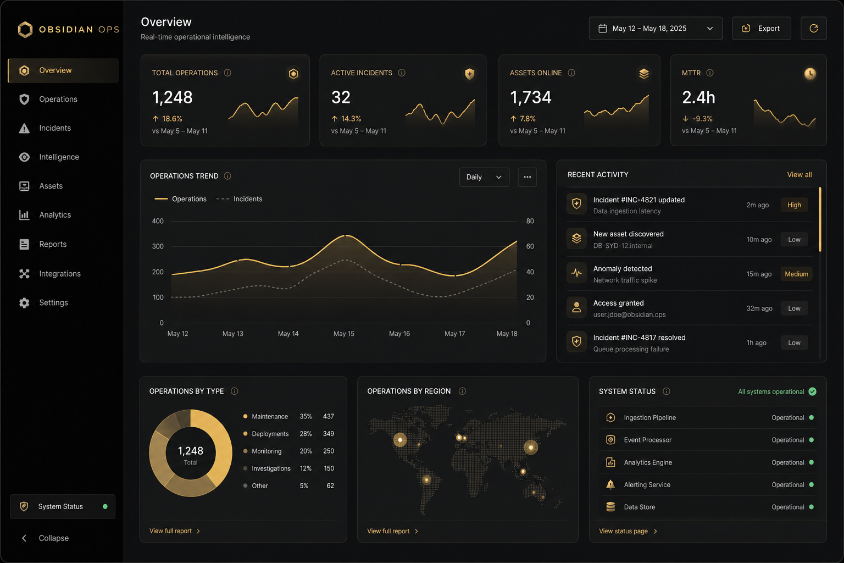Click the Total Operations info icon
844x563 pixels.
point(227,73)
